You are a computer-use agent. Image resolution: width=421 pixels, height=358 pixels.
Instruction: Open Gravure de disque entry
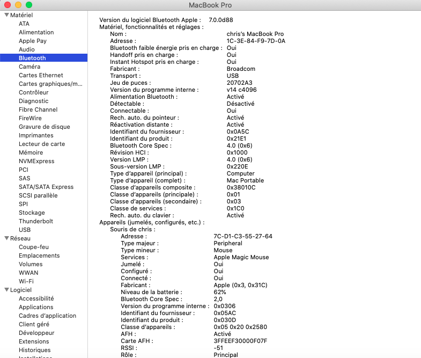45,127
